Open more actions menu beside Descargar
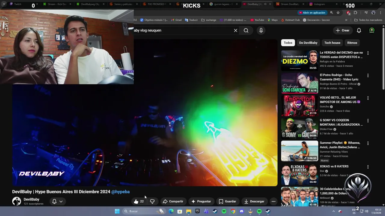385x216 pixels. tap(273, 201)
